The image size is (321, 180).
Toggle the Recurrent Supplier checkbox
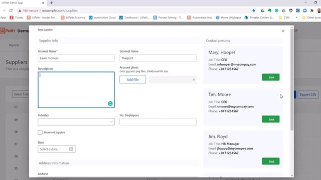pos(40,132)
